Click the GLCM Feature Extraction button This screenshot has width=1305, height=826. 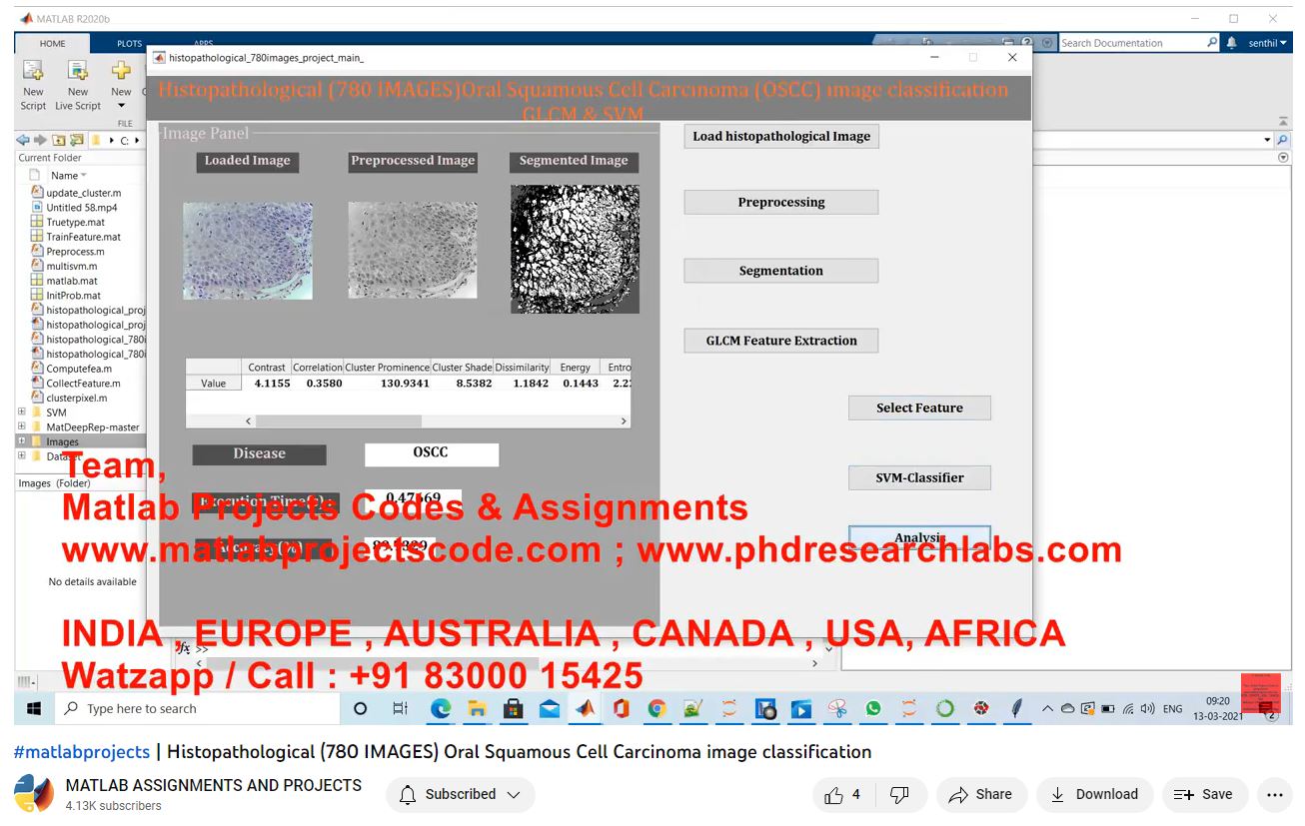click(x=781, y=341)
